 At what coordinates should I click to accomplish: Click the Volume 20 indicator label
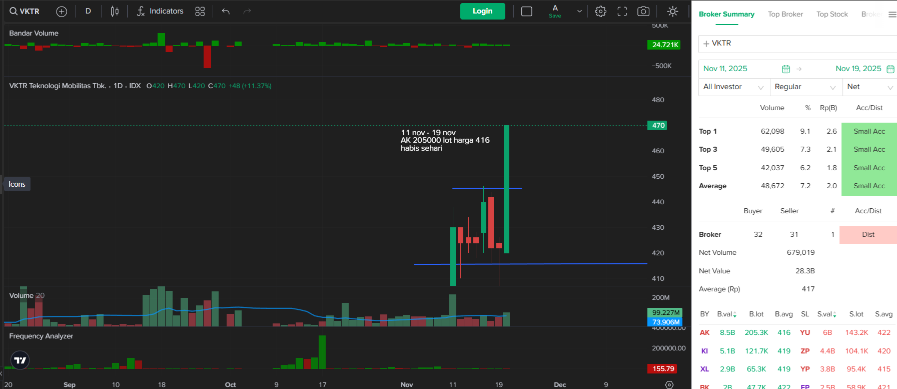click(27, 295)
